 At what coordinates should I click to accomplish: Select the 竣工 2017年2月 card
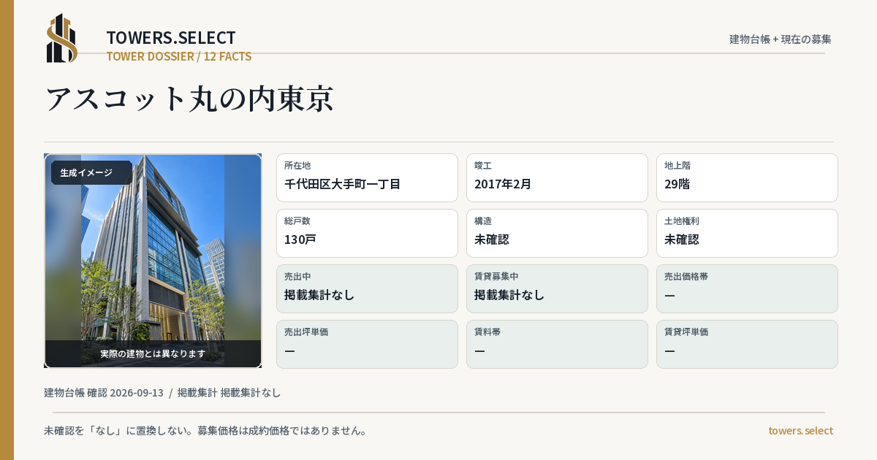coord(557,177)
